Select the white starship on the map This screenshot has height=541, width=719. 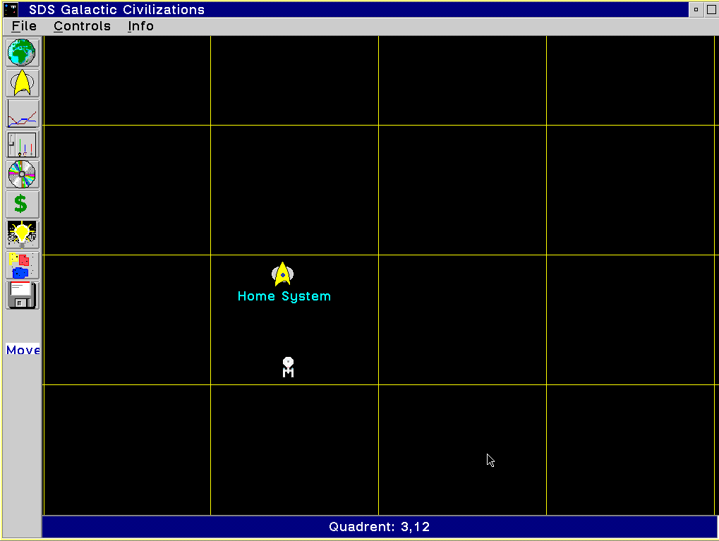(288, 367)
